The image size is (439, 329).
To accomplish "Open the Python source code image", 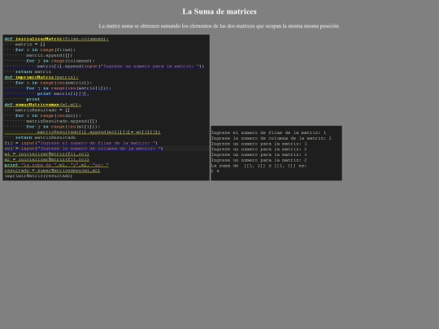I will [x=106, y=107].
